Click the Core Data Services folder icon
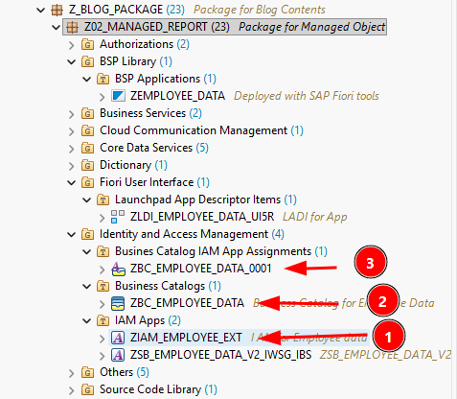Image resolution: width=457 pixels, height=399 pixels. coord(87,148)
